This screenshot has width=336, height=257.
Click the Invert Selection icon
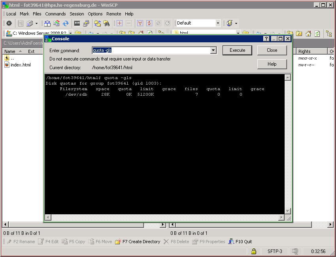click(149, 23)
